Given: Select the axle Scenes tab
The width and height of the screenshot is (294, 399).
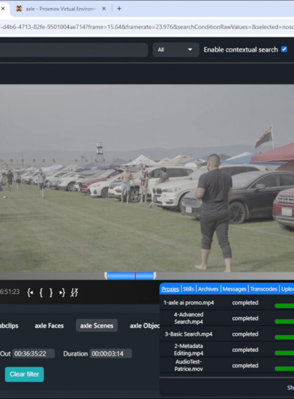Looking at the screenshot, I should [x=97, y=326].
